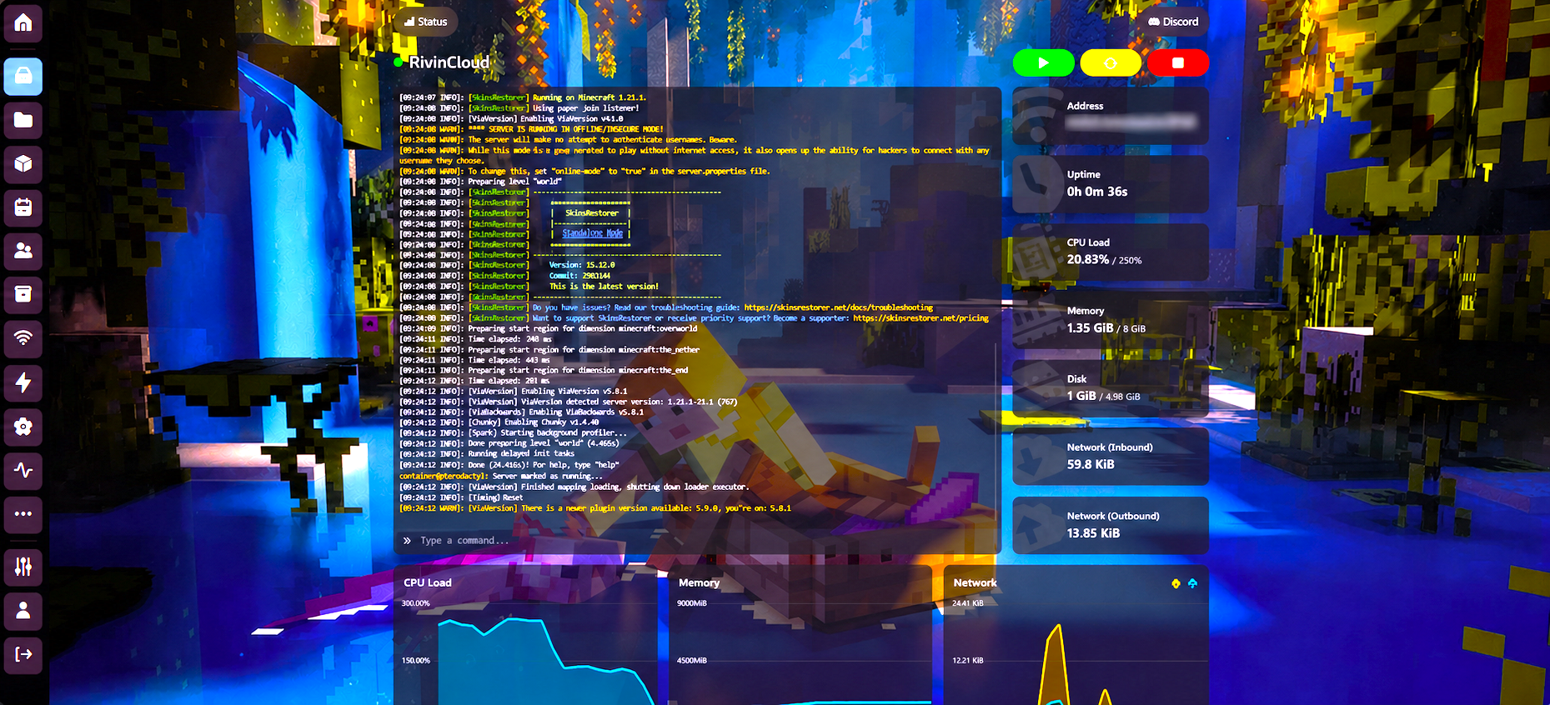Click the Uptime info card
The image size is (1550, 705).
1111,183
